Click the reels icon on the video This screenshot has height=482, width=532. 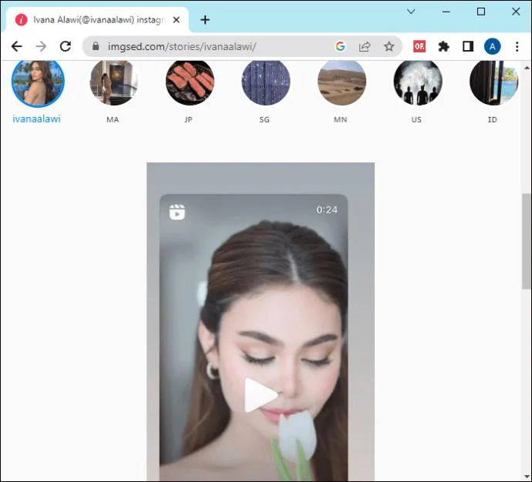tap(177, 212)
